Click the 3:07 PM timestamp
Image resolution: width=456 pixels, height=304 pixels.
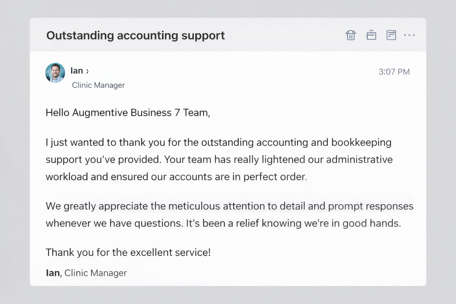coord(395,72)
